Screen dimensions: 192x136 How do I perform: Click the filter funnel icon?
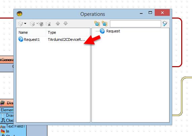[x=165, y=24]
